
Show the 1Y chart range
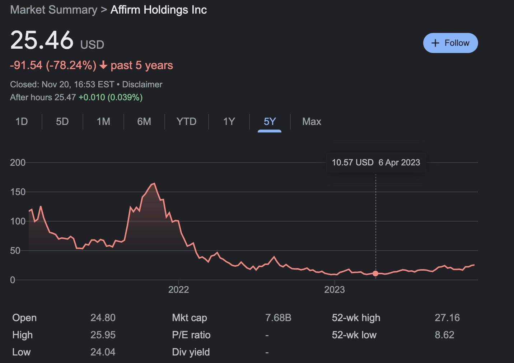tap(229, 122)
